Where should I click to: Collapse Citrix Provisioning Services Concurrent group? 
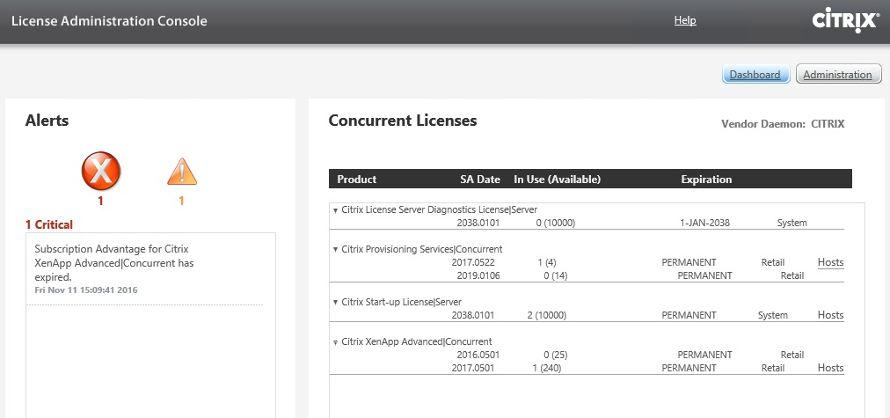click(335, 249)
